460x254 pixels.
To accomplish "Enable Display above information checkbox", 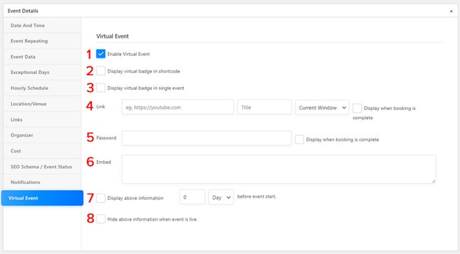I will click(x=100, y=198).
